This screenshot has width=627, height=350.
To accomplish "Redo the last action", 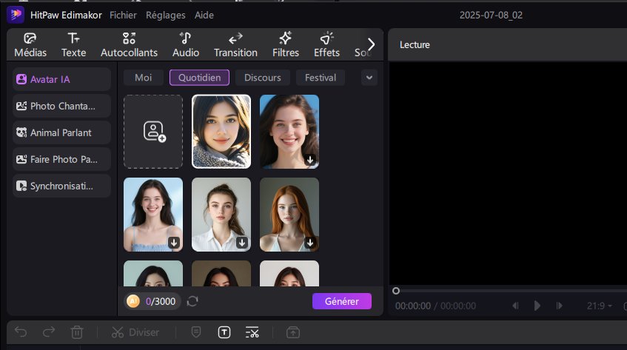I will [49, 332].
